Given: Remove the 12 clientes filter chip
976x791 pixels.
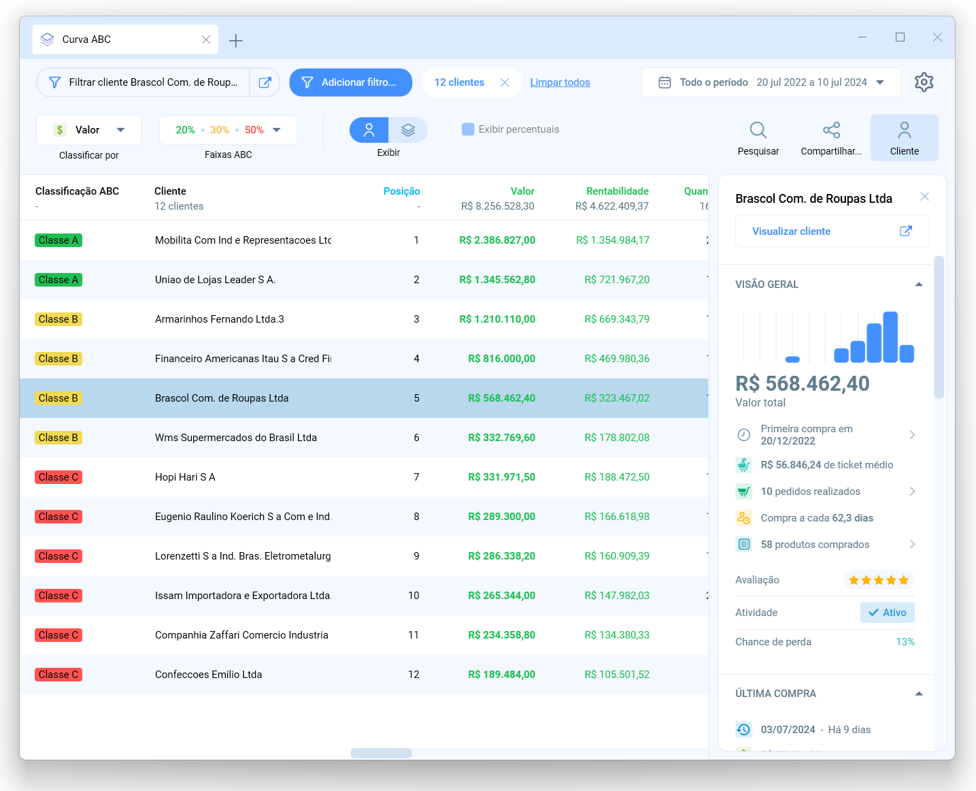Looking at the screenshot, I should [505, 82].
